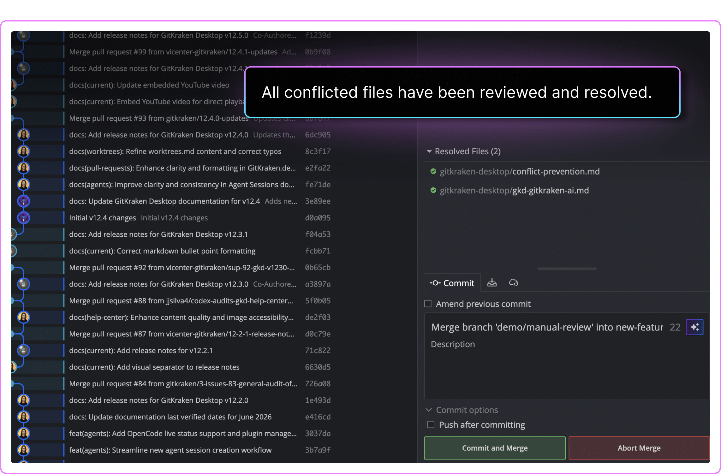Select commit 'docs(current): Update embedded YouTube video'
This screenshot has height=474, width=721.
pos(149,85)
